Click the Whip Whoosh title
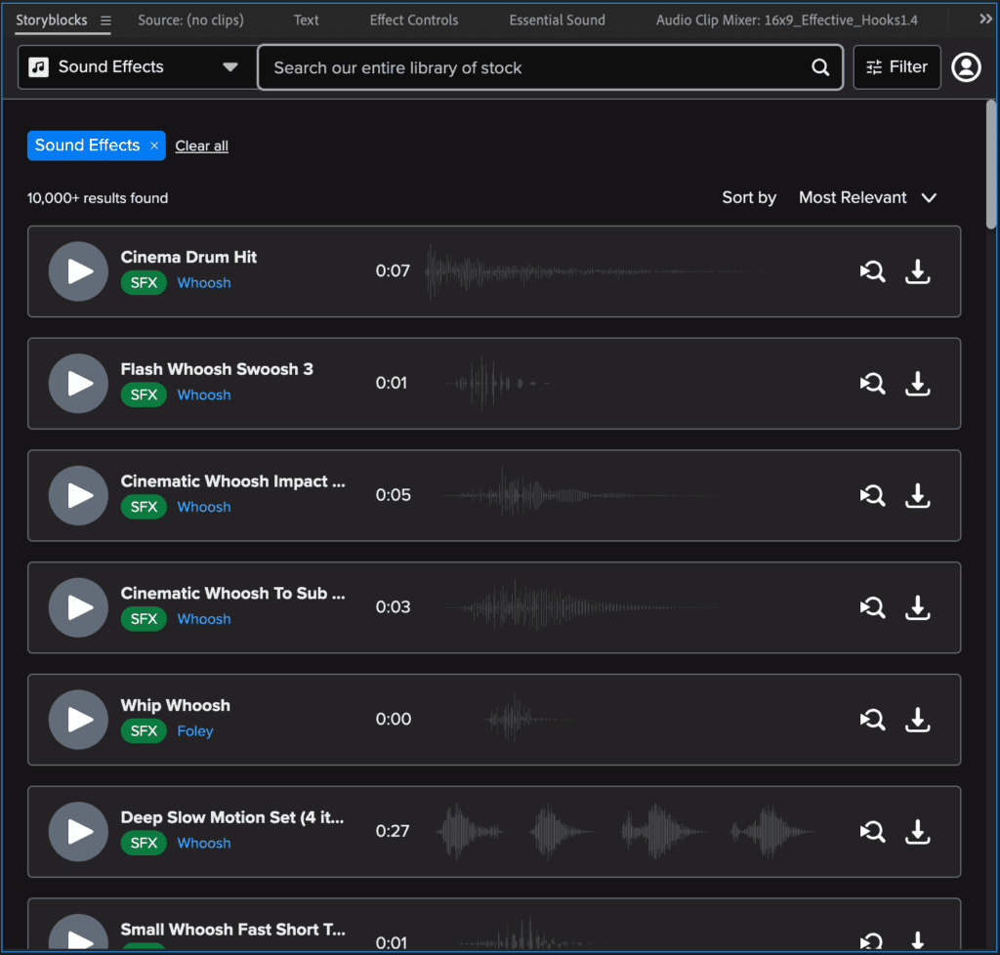The image size is (1000, 955). [176, 705]
